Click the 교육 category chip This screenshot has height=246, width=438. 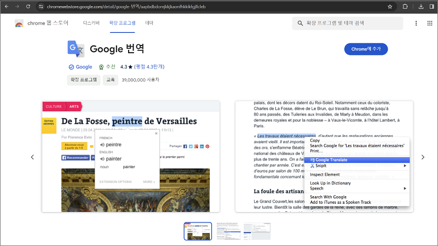point(111,80)
